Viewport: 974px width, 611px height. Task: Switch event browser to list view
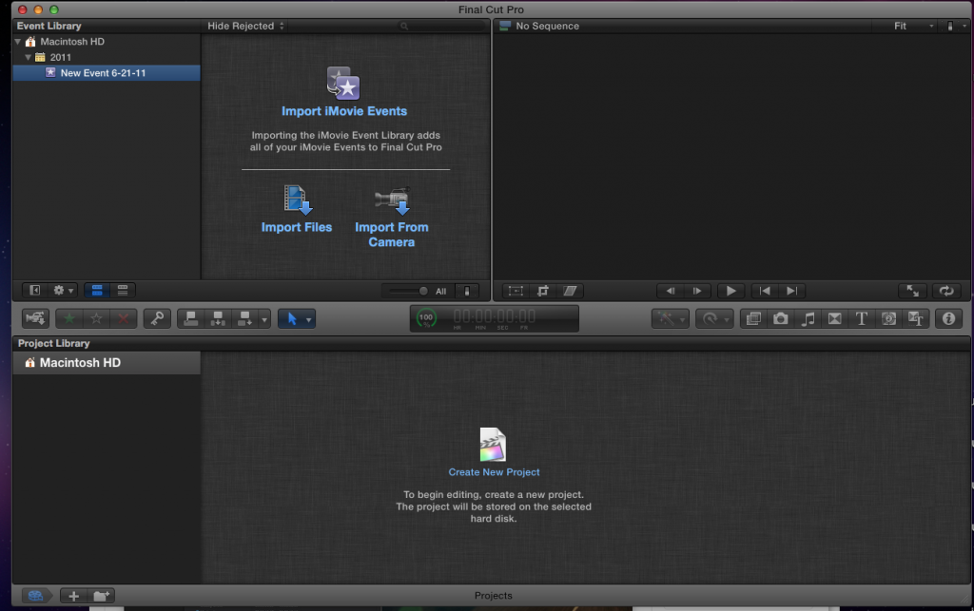(123, 290)
